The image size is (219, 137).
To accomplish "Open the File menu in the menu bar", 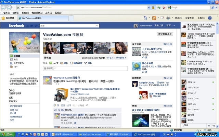I will pos(7,13).
